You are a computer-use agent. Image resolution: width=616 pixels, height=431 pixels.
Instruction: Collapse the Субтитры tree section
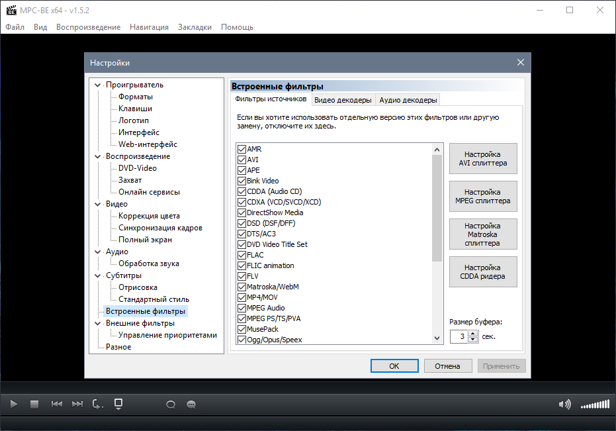(x=98, y=275)
